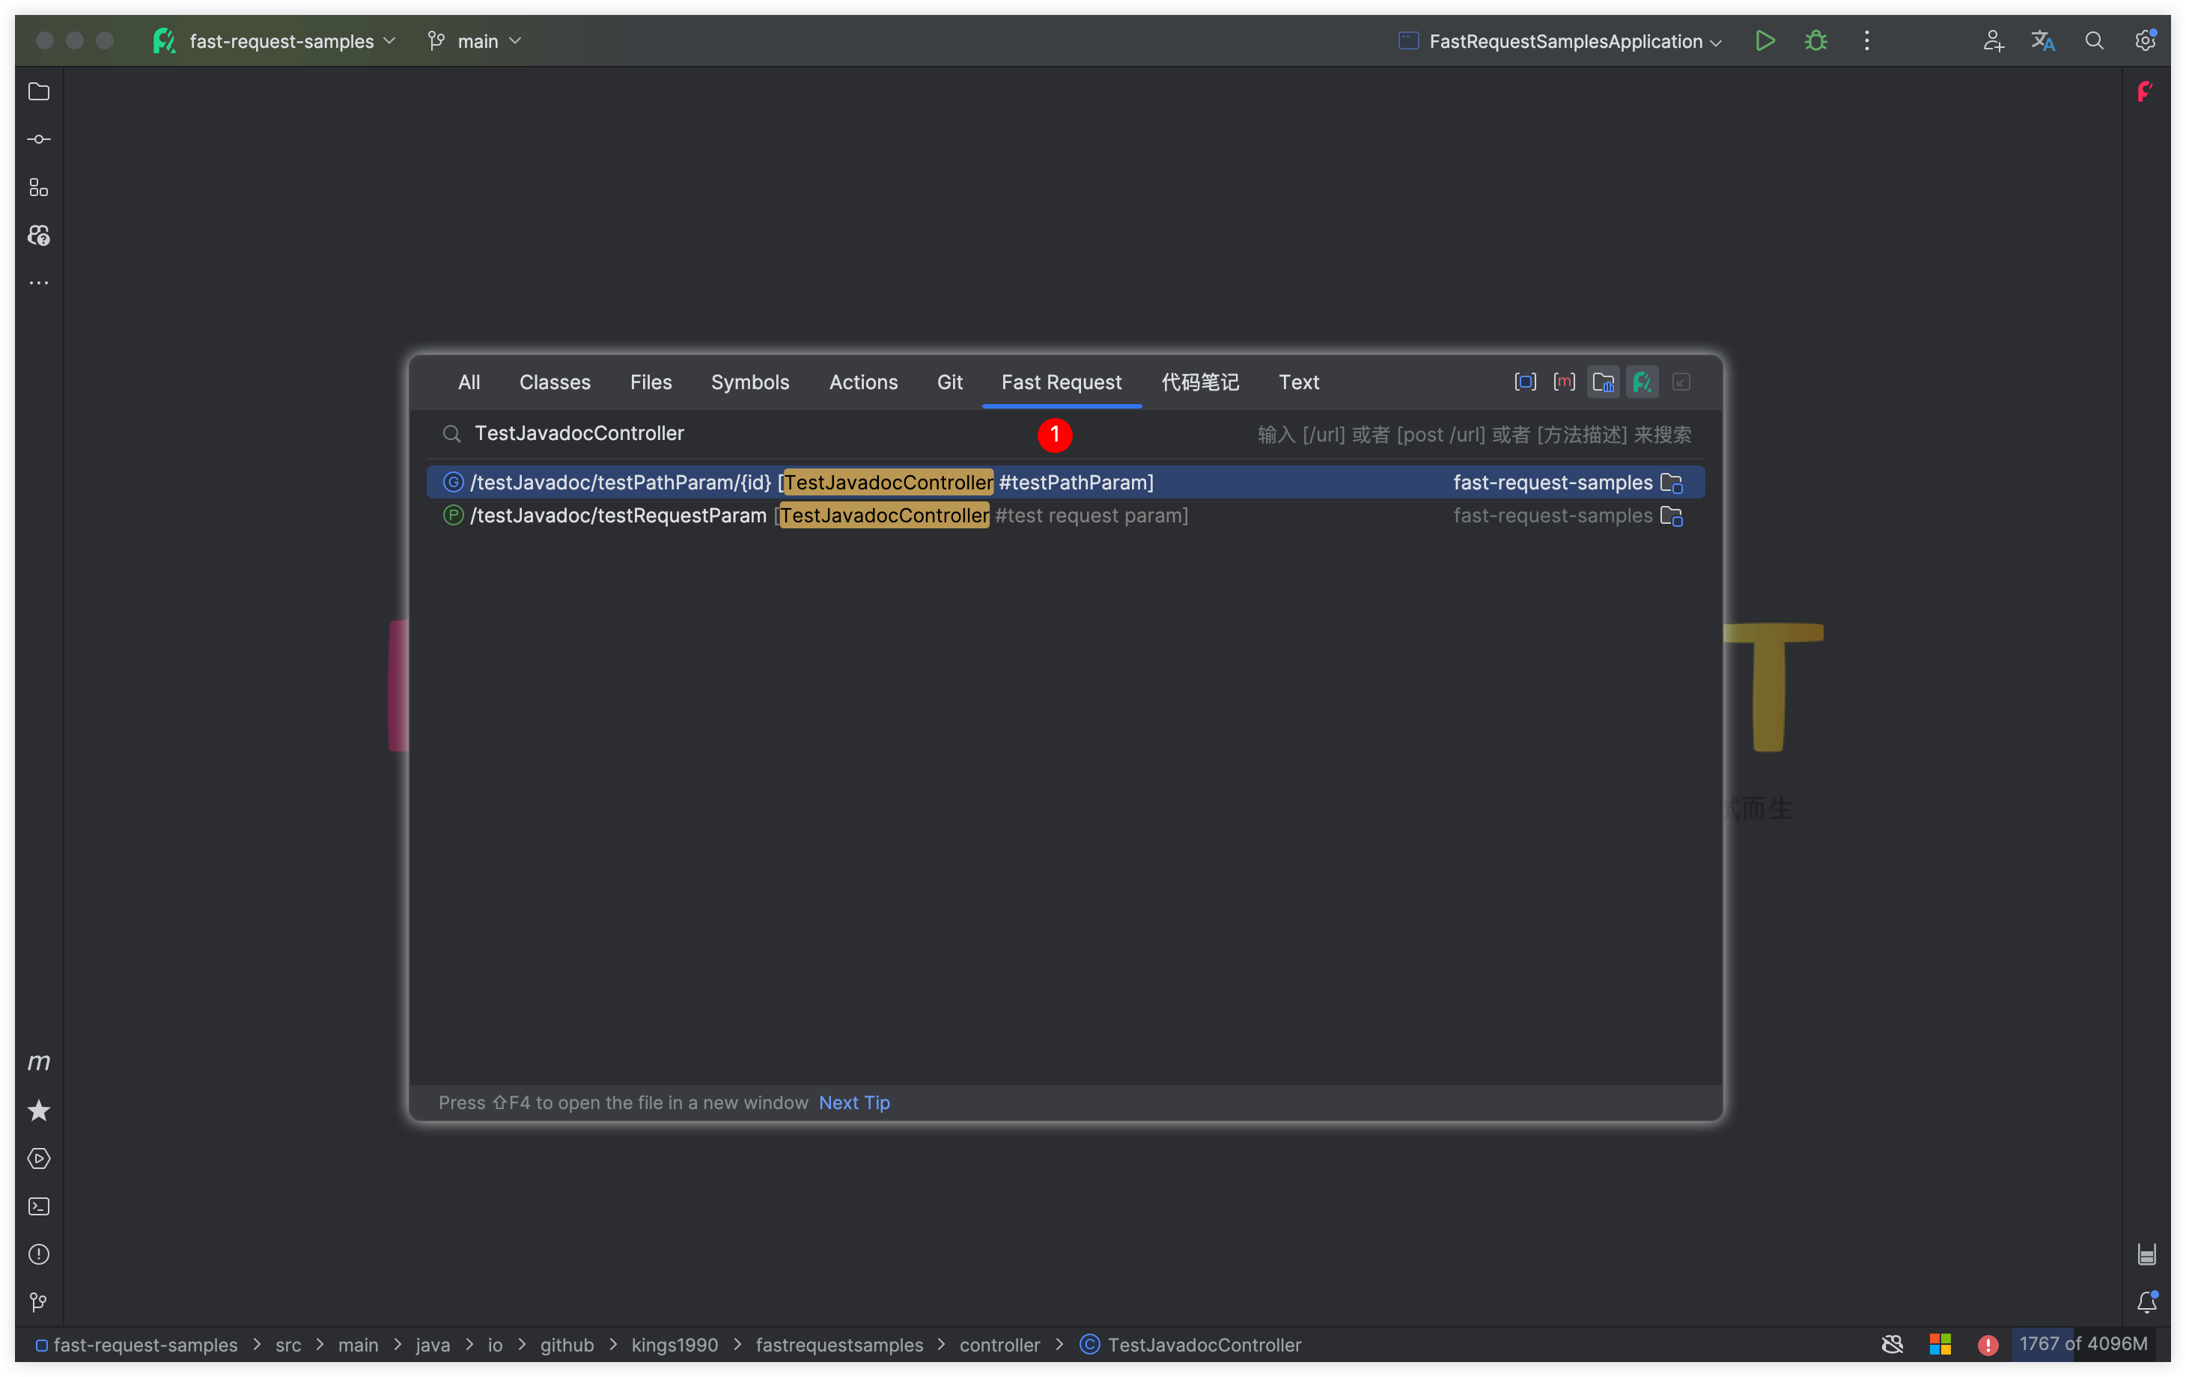Toggle the module scope filter bracket icon
2186x1377 pixels.
coord(1525,382)
